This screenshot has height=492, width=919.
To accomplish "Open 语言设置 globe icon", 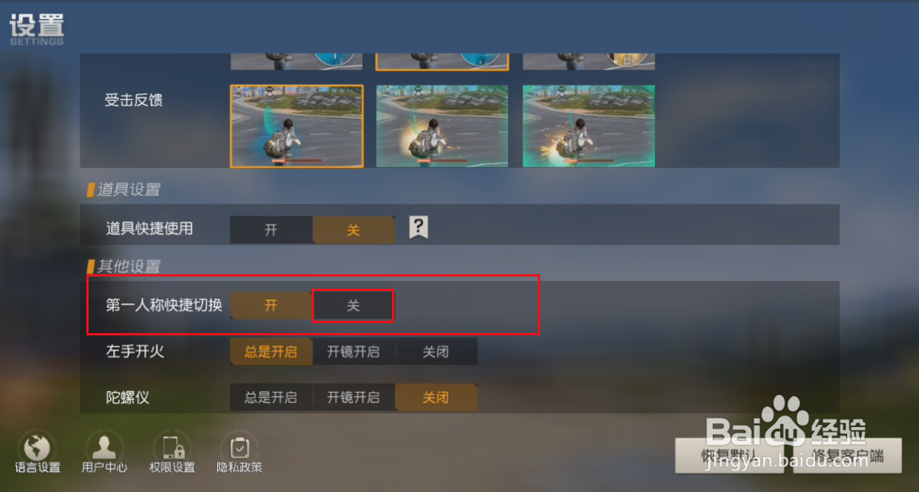I will (x=37, y=447).
